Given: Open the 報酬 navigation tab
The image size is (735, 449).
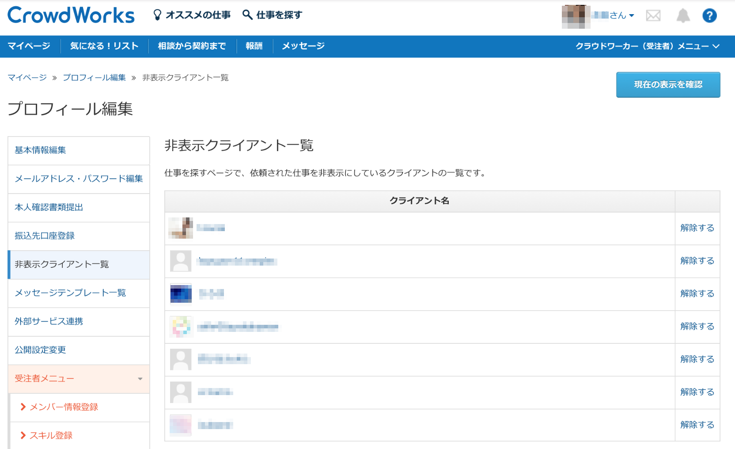Looking at the screenshot, I should [x=254, y=46].
